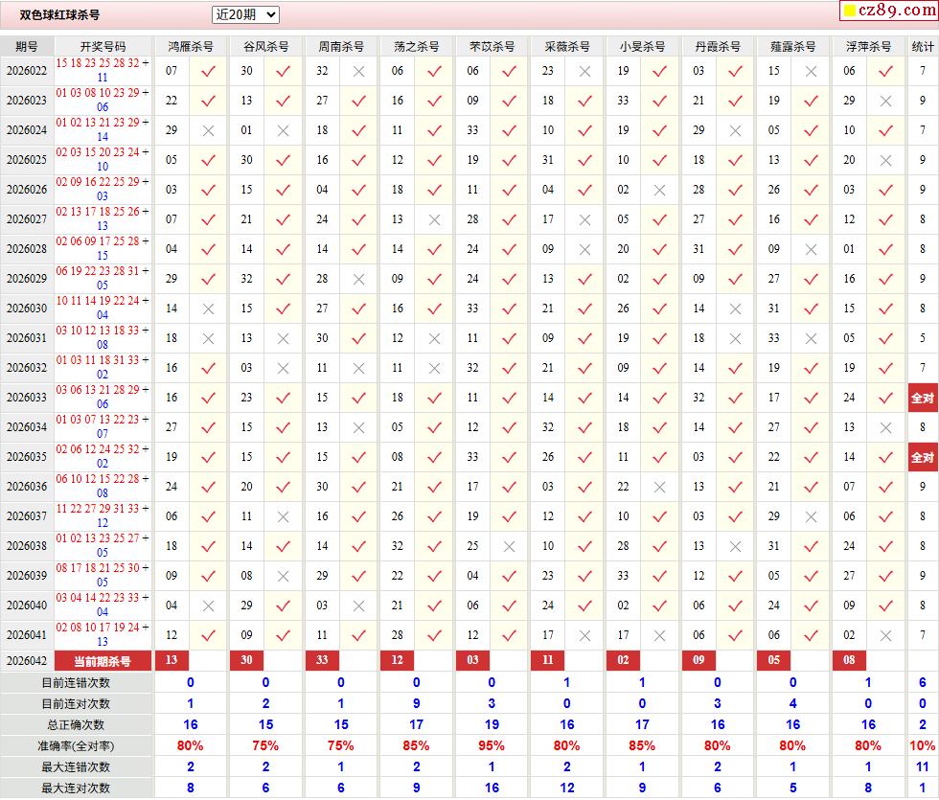This screenshot has width=939, height=800.
Task: Click the yellow square in the cz89.com logo
Action: coord(849,11)
